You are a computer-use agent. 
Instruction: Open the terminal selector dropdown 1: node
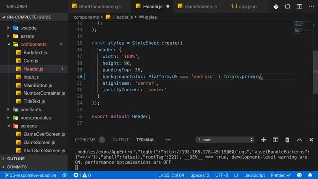[225, 140]
